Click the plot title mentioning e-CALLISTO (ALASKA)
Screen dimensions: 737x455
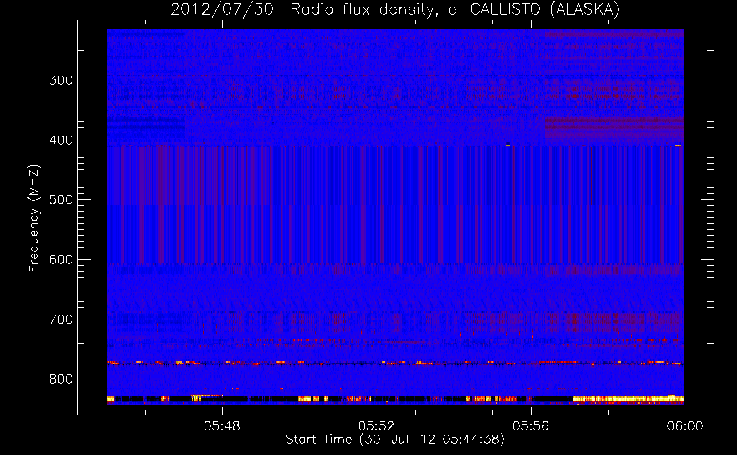pos(395,9)
